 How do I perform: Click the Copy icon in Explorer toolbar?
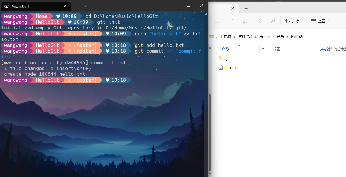point(217,21)
